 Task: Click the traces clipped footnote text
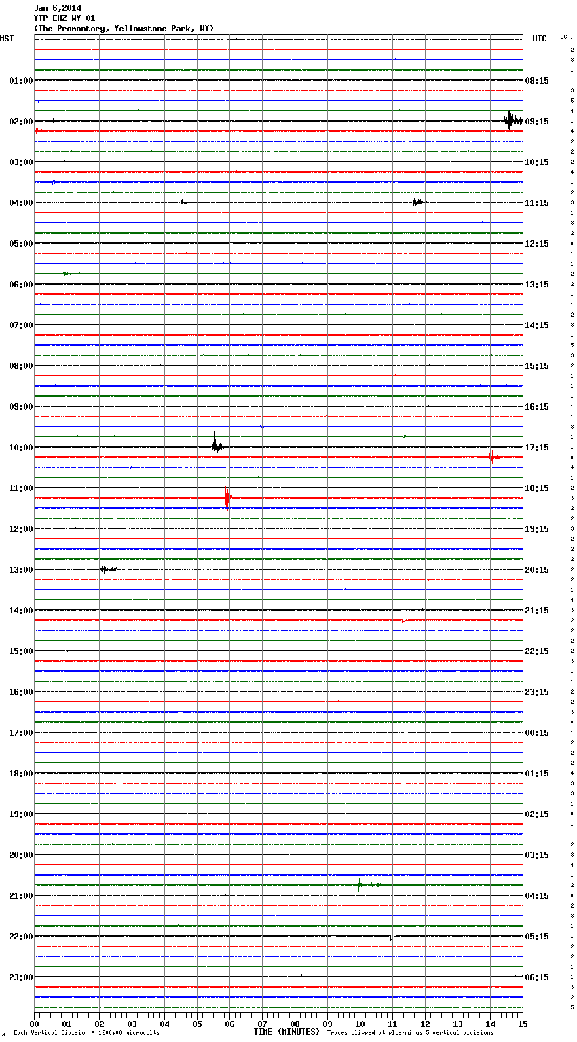coord(410,1032)
